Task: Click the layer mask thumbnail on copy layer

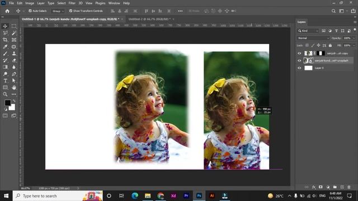Action: coord(321,54)
